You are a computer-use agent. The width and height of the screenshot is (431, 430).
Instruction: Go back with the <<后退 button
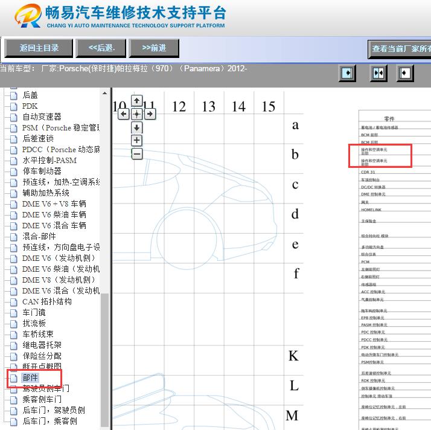tap(101, 48)
